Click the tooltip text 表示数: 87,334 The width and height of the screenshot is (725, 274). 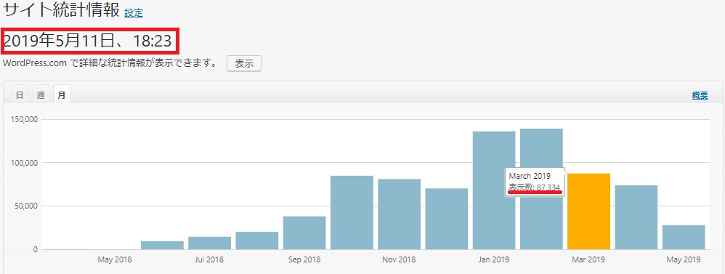click(x=535, y=187)
